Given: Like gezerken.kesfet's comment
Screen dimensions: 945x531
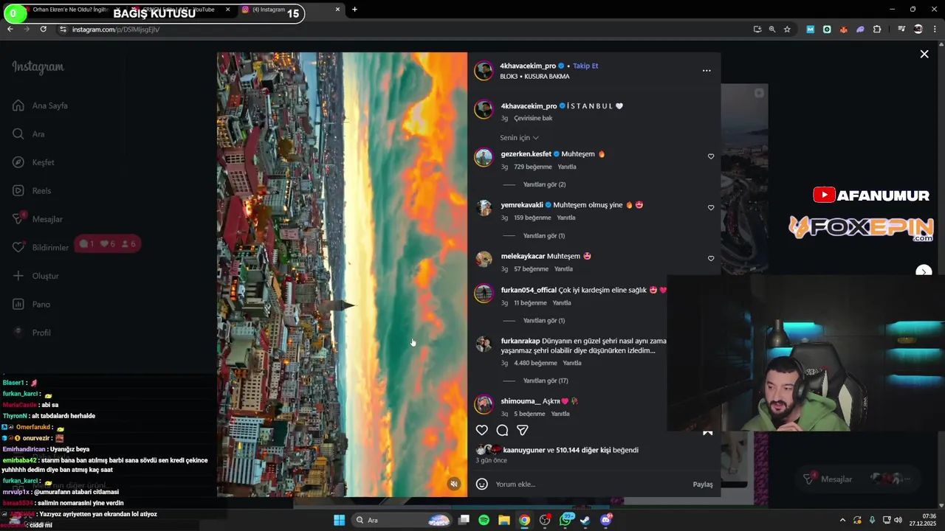Looking at the screenshot, I should pyautogui.click(x=711, y=156).
